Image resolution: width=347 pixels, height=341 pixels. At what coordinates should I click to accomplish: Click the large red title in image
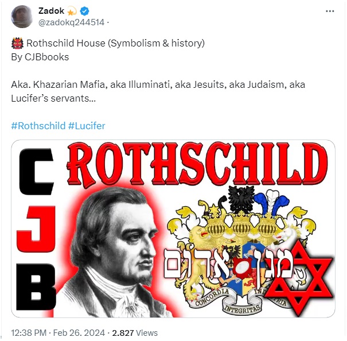tap(197, 164)
